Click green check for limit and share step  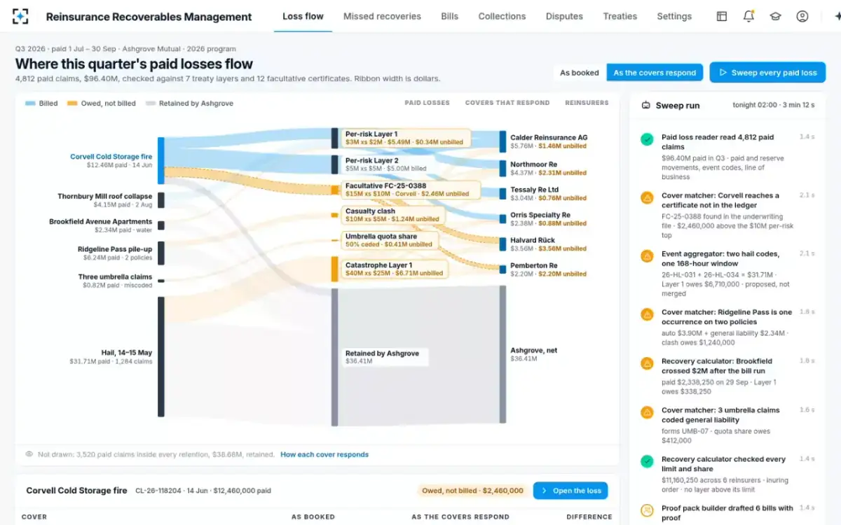point(647,461)
